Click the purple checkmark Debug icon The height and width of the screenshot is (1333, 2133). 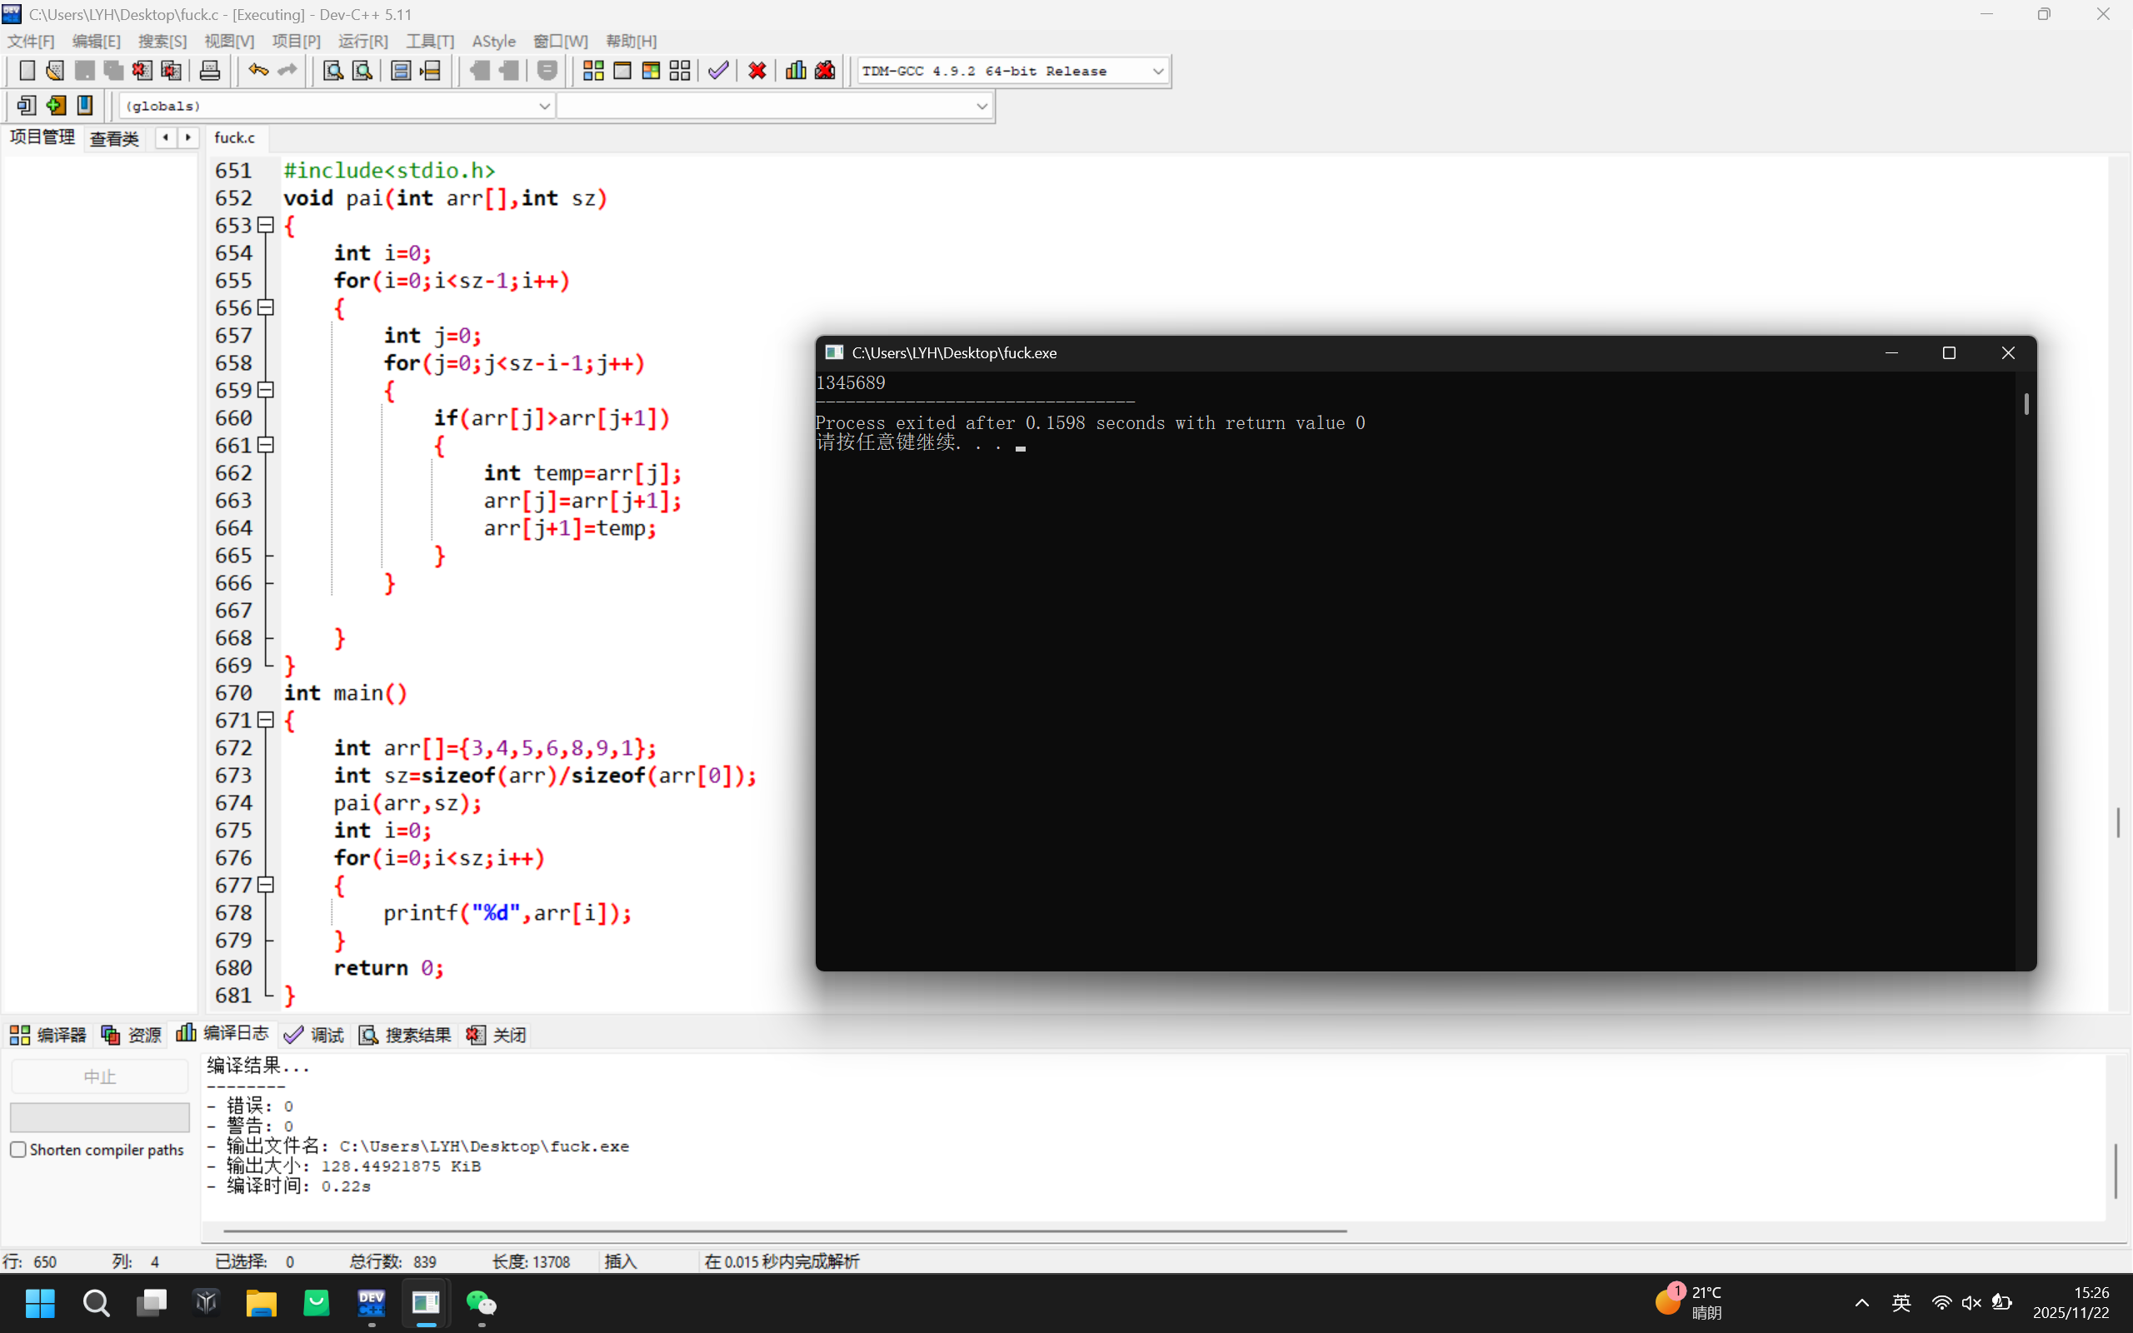point(718,71)
